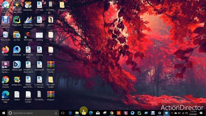Open Microsoft Store from the taskbar
206x116 pixels.
[x=84, y=113]
